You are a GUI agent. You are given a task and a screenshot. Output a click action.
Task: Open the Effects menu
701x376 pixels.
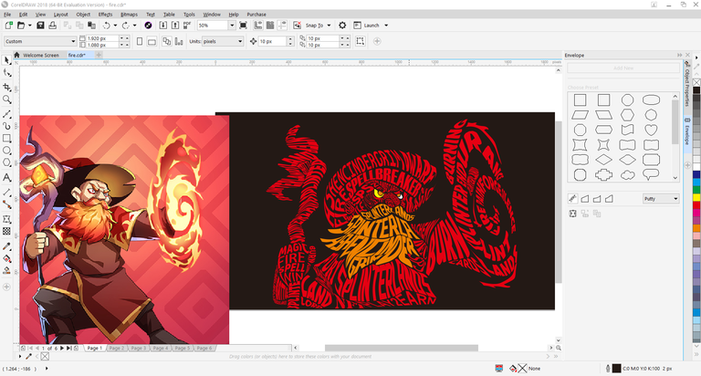[105, 15]
